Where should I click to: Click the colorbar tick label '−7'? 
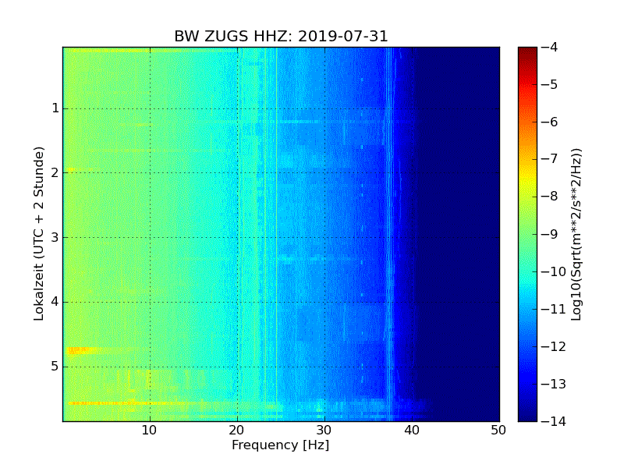tap(550, 159)
